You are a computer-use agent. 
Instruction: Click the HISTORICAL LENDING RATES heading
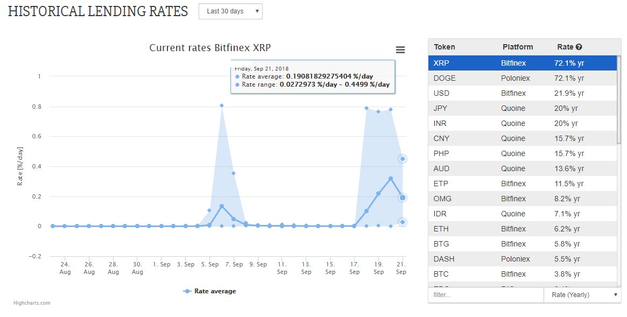pyautogui.click(x=98, y=11)
